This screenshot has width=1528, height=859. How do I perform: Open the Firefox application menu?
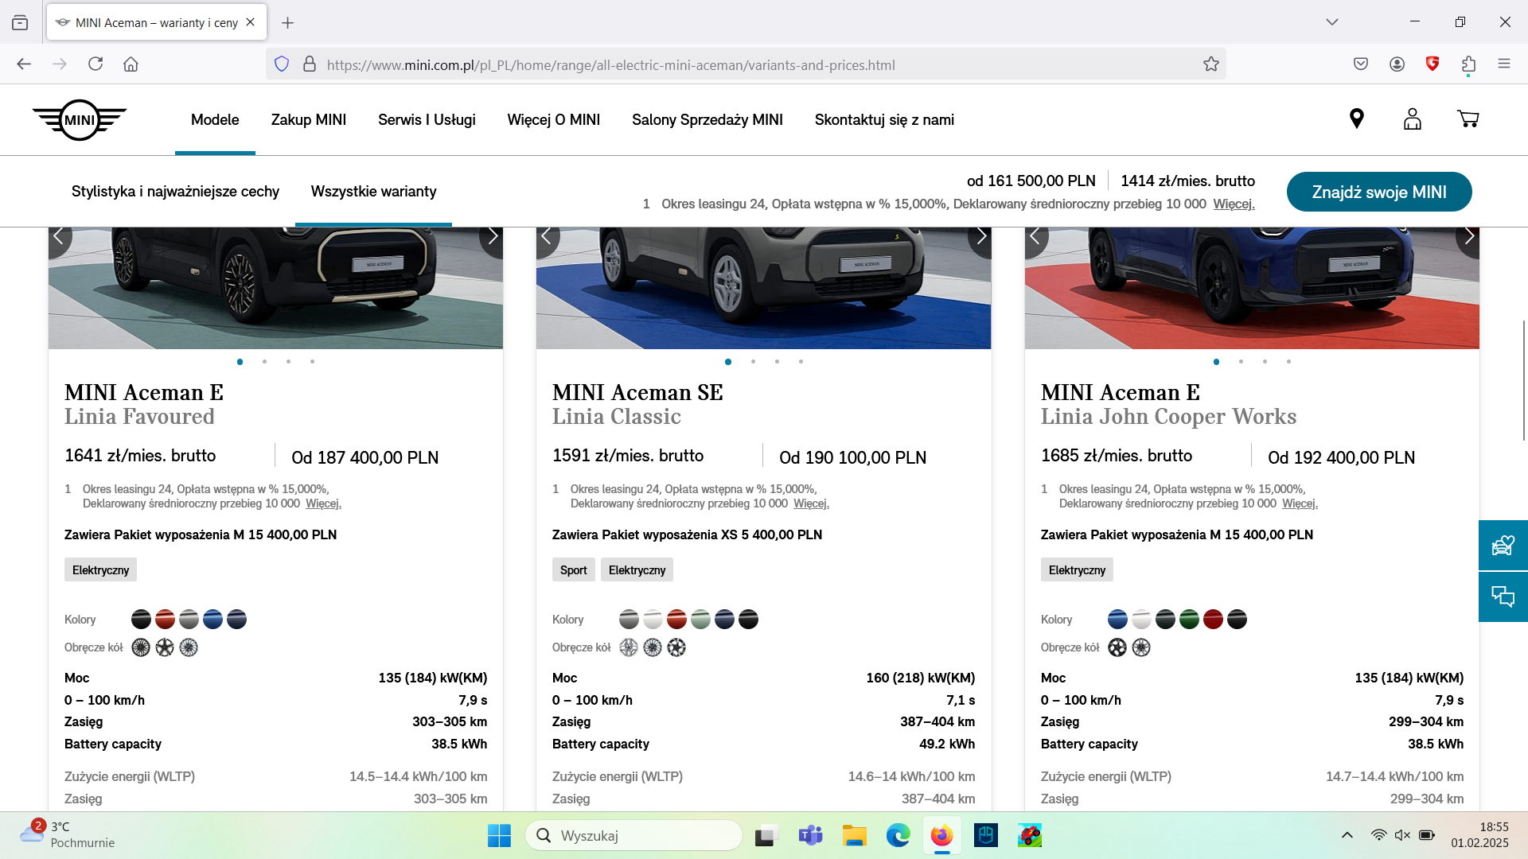pos(1504,64)
